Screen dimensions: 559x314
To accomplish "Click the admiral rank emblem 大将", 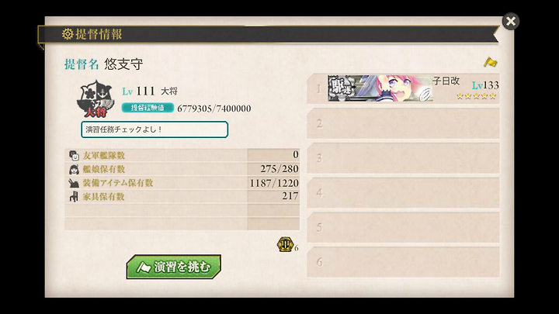I will (95, 99).
